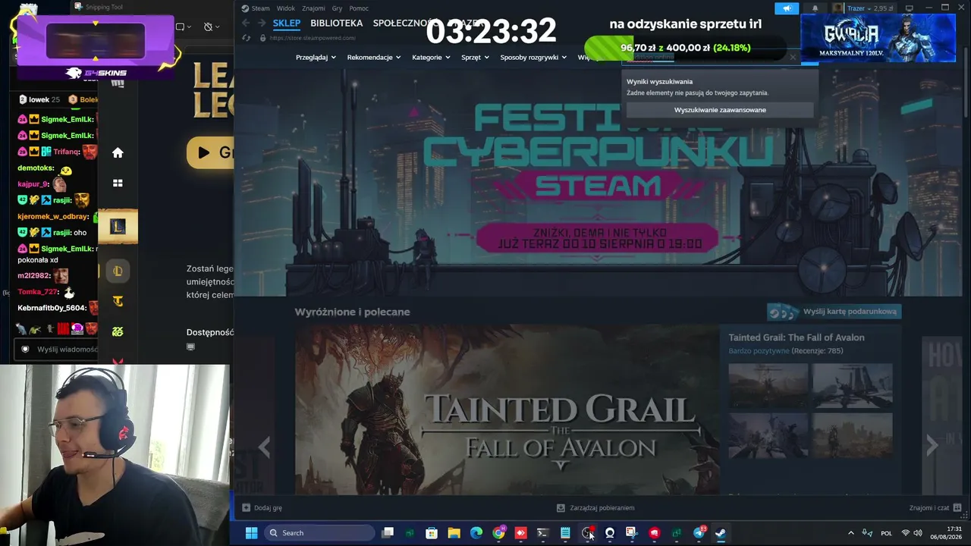
Task: Select the round League icon in the sidebar
Action: [118, 271]
